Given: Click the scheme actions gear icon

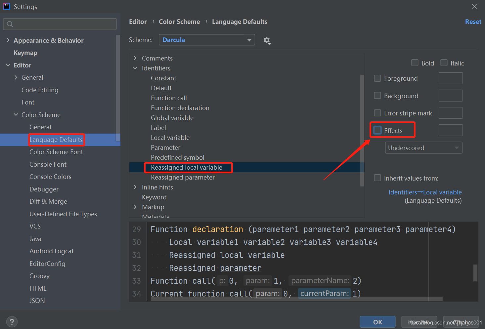Looking at the screenshot, I should [x=267, y=40].
